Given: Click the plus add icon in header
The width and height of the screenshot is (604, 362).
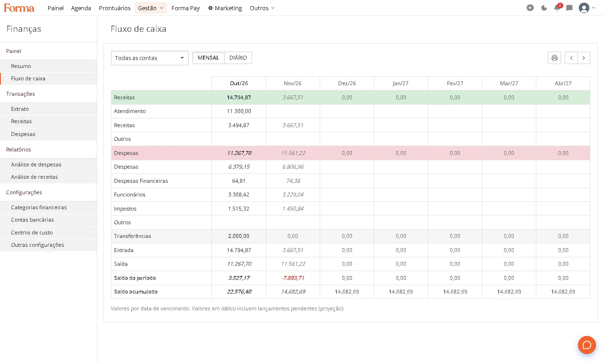Looking at the screenshot, I should point(530,8).
